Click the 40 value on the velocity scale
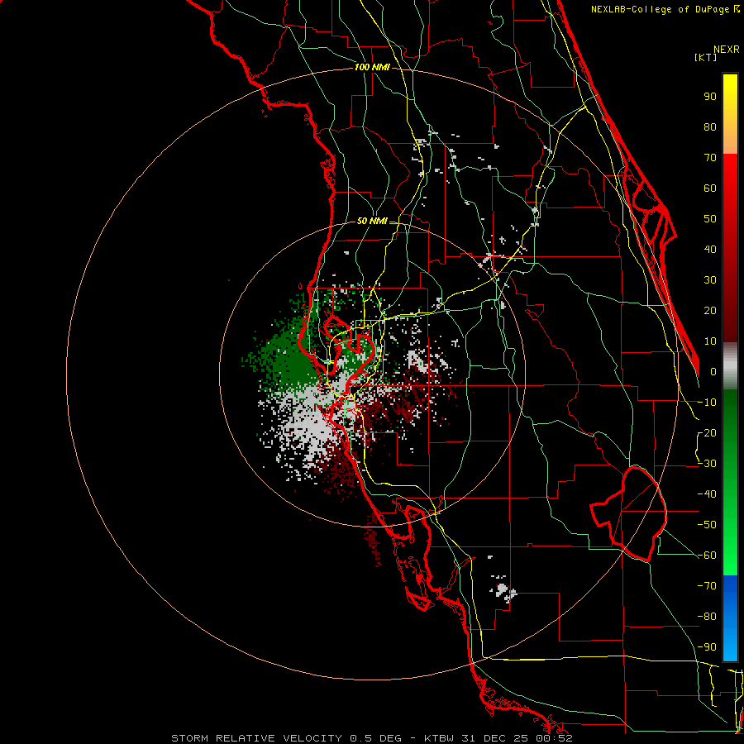 tap(710, 250)
